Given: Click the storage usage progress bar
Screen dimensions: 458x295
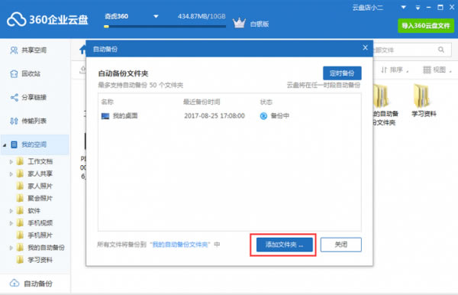Looking at the screenshot, I should pos(165,26).
